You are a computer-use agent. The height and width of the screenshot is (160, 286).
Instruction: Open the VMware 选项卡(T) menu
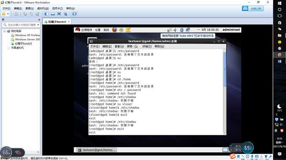coord(57,8)
